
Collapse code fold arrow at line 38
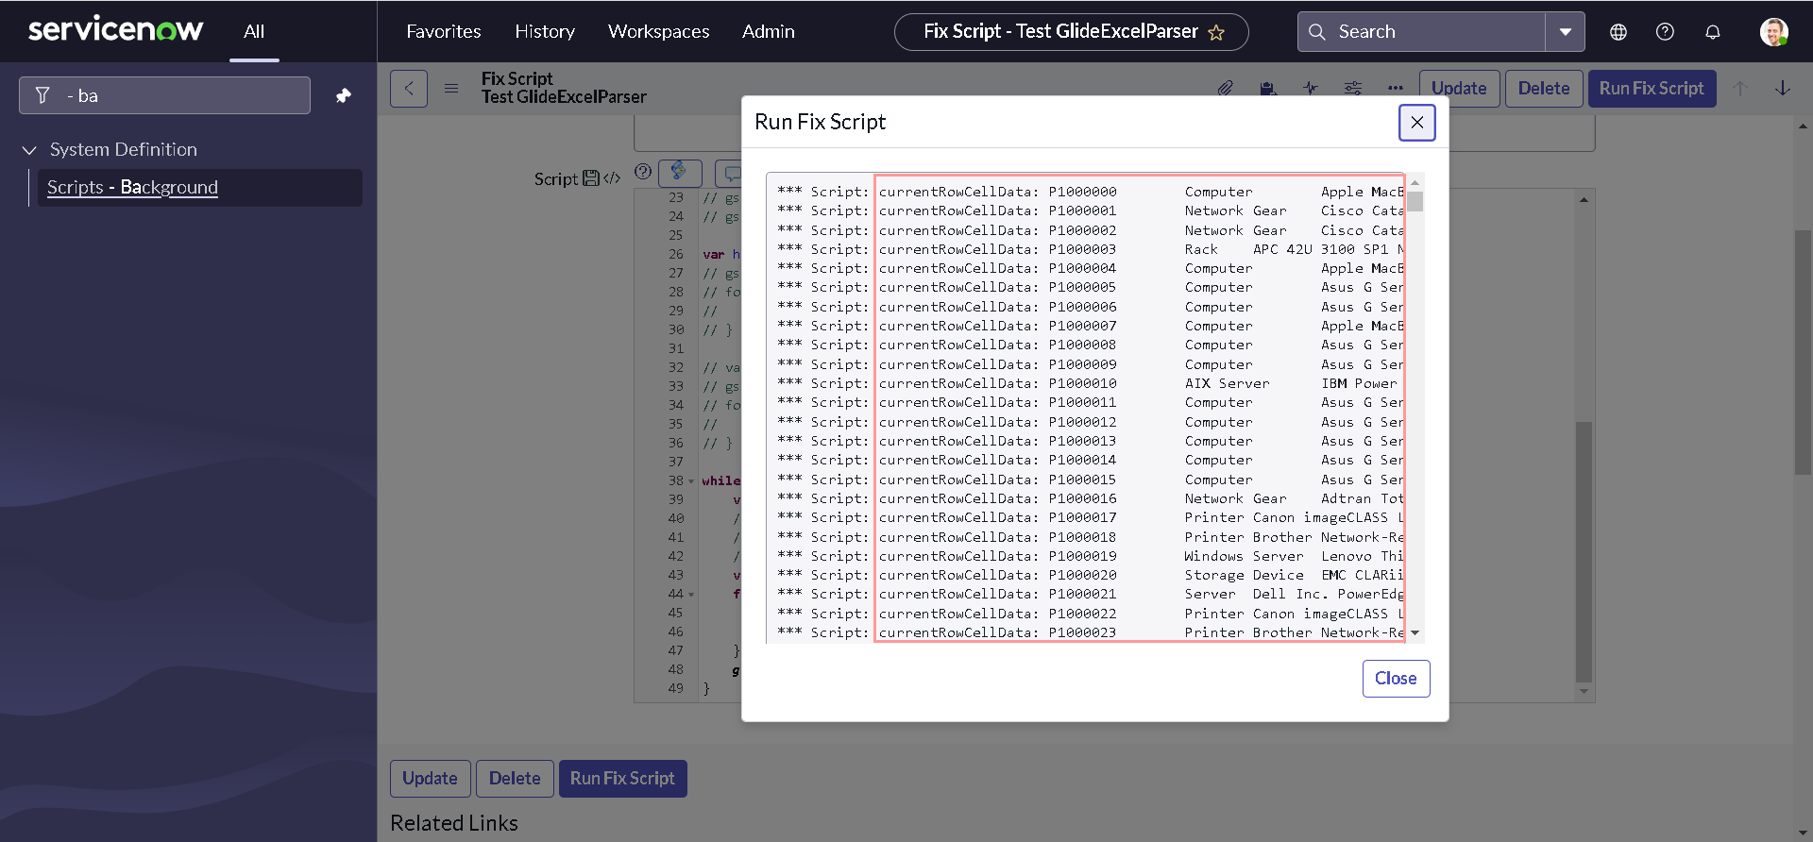[691, 481]
